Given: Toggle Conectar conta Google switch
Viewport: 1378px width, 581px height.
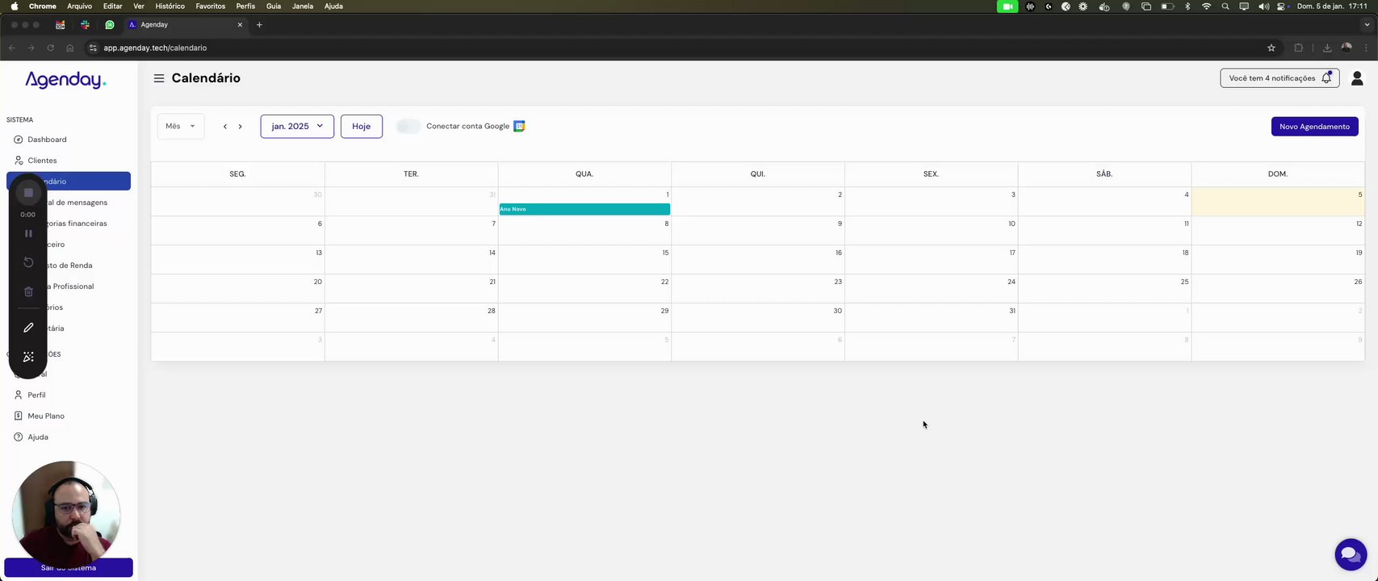Looking at the screenshot, I should pyautogui.click(x=408, y=126).
